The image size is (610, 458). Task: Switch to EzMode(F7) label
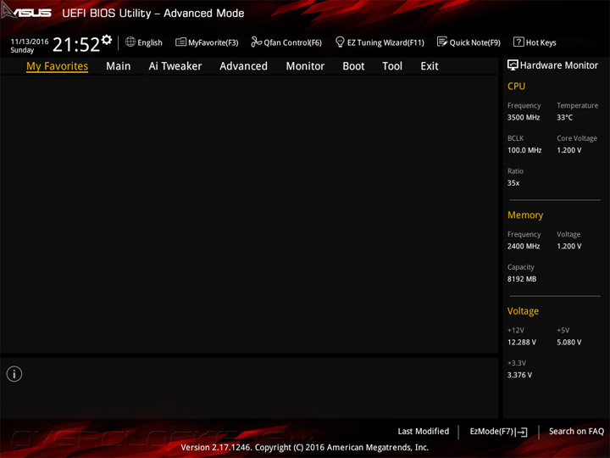(492, 431)
